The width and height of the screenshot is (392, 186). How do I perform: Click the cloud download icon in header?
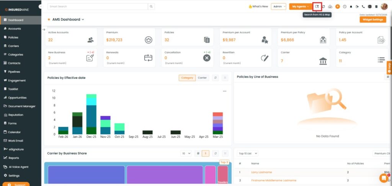coord(330,7)
